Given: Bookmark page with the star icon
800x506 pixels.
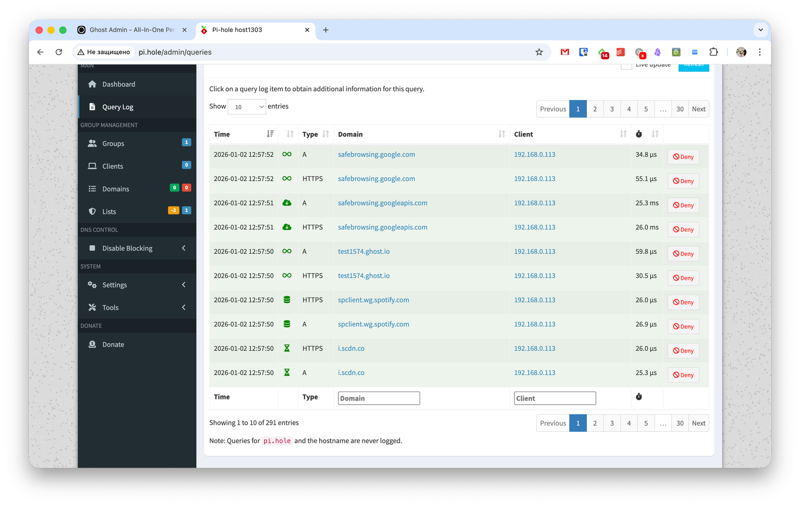Looking at the screenshot, I should click(x=539, y=52).
